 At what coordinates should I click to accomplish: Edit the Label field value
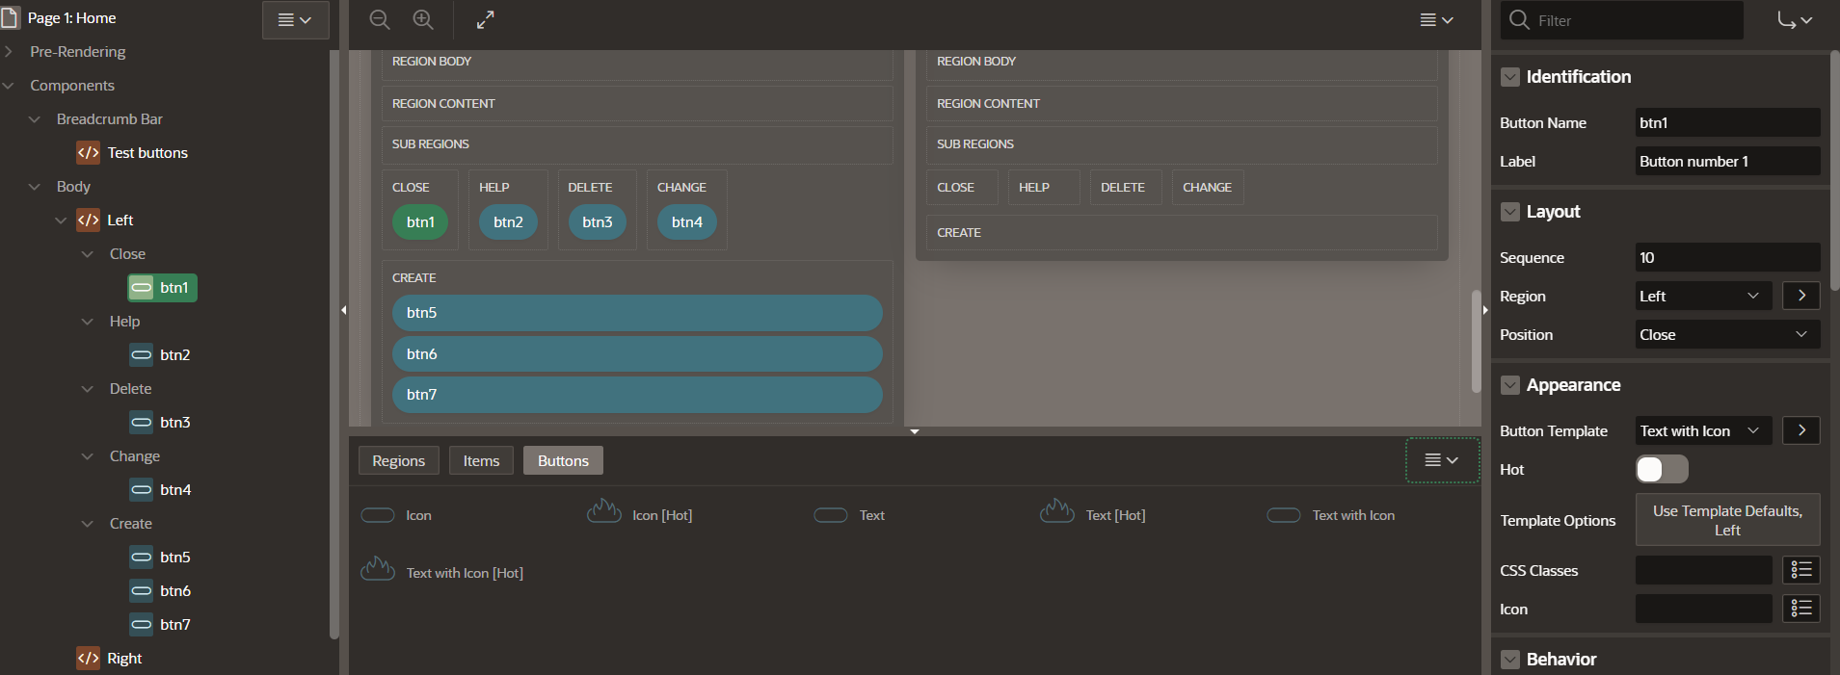1727,161
